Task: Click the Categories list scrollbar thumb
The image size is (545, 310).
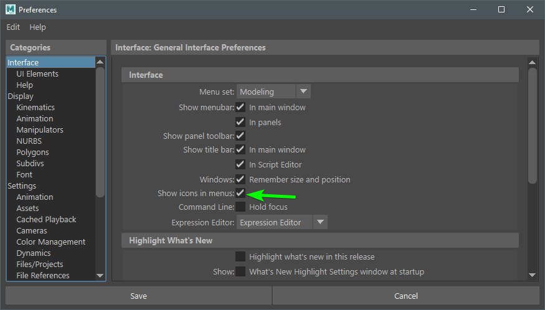Action: point(100,133)
